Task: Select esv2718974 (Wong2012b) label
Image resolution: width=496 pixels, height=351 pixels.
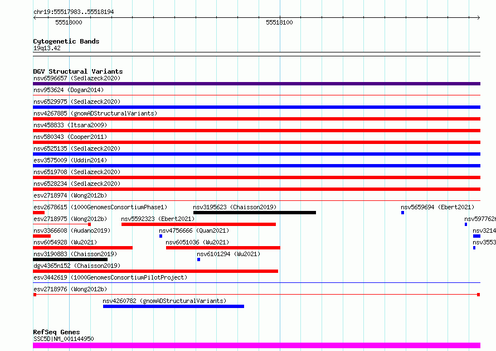Action: (70, 195)
